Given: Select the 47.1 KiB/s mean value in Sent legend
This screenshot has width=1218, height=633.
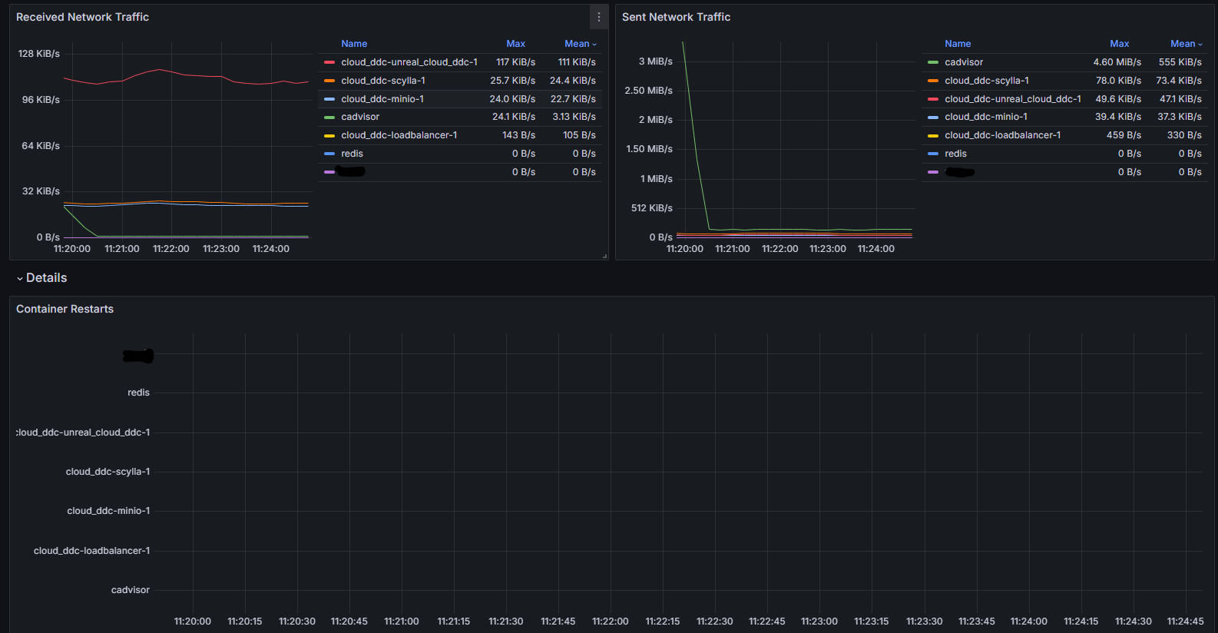Looking at the screenshot, I should 1180,99.
